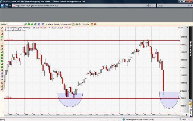193x121 pixels.
Task: Select the rectangle drawing tool
Action: click(x=2, y=73)
